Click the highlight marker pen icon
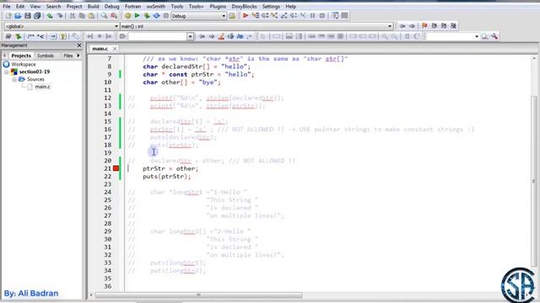 point(221,36)
